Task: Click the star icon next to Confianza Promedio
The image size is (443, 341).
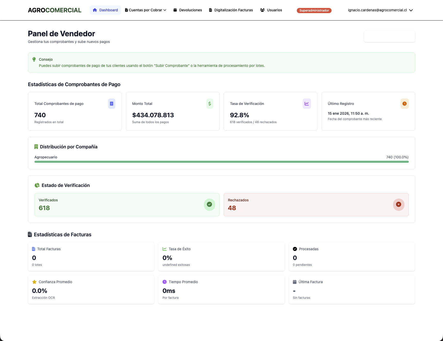Action: click(34, 282)
